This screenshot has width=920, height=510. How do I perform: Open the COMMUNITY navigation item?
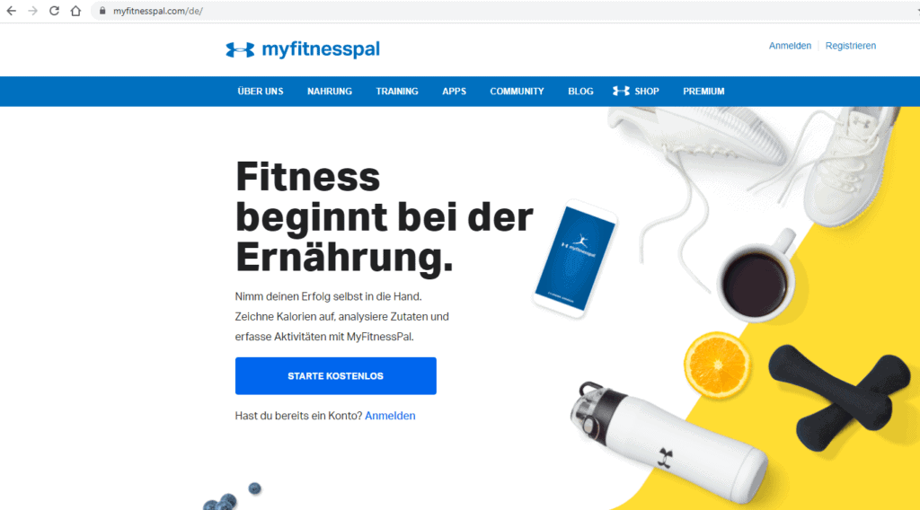pos(517,92)
